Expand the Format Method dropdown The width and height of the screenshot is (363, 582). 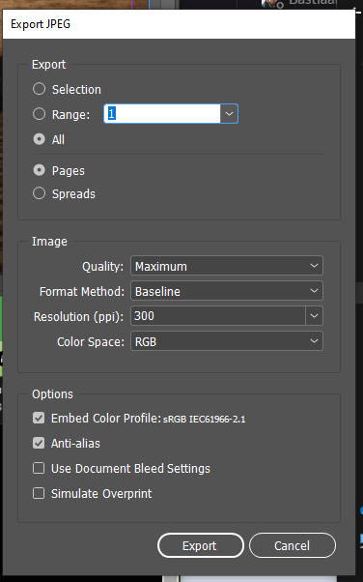pyautogui.click(x=227, y=291)
